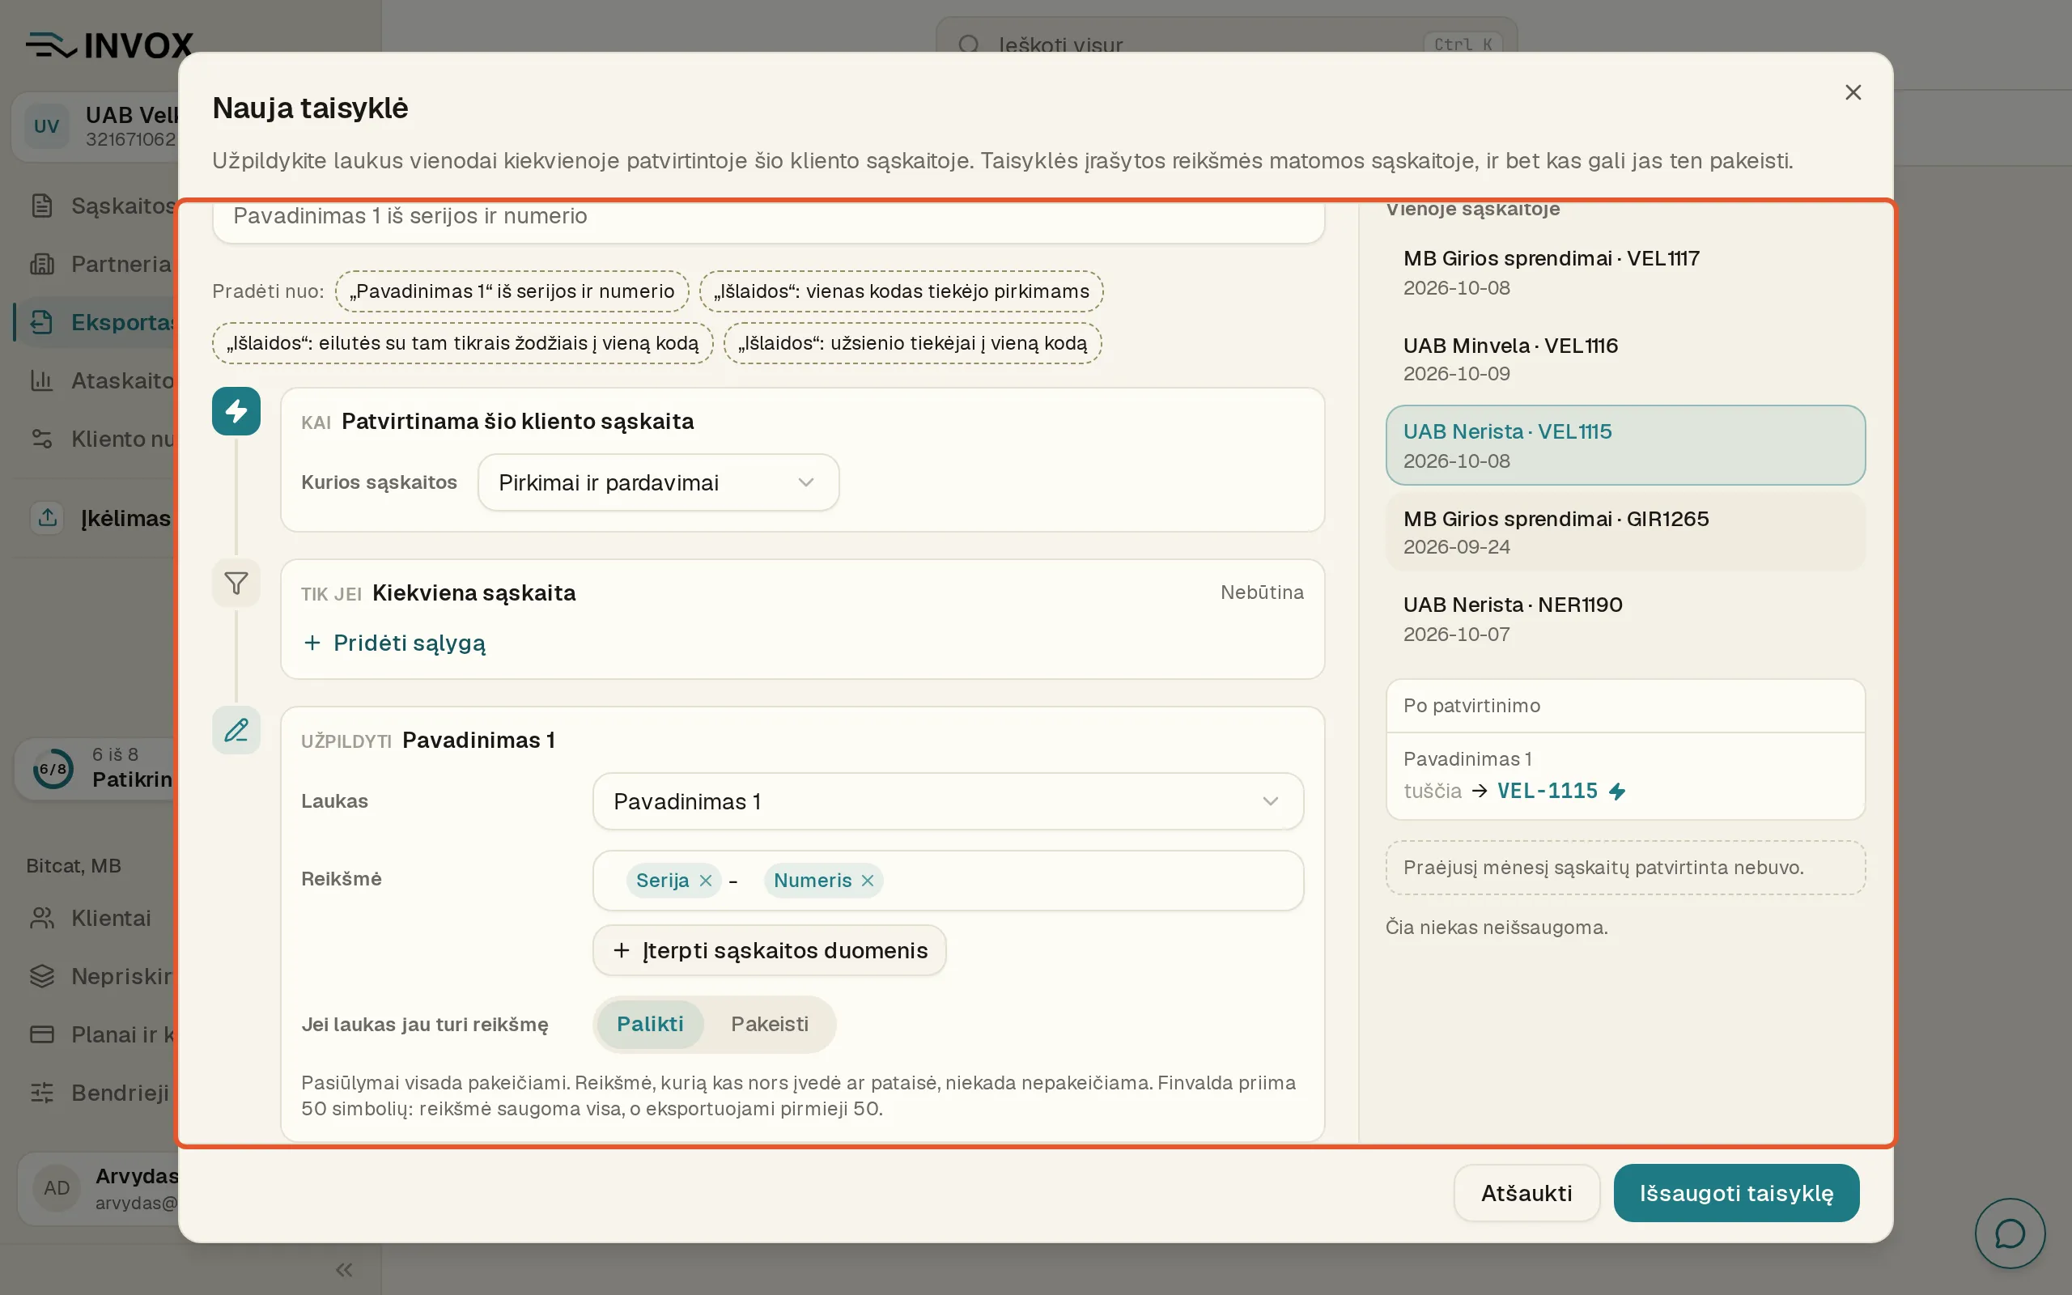Screen dimensions: 2072x1295
Task: Click the lightning trigger step icon
Action: (236, 411)
